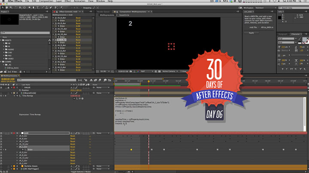Viewport: 309px width, 173px height.
Task: Select the Roto Brush tool
Action: (x=56, y=7)
